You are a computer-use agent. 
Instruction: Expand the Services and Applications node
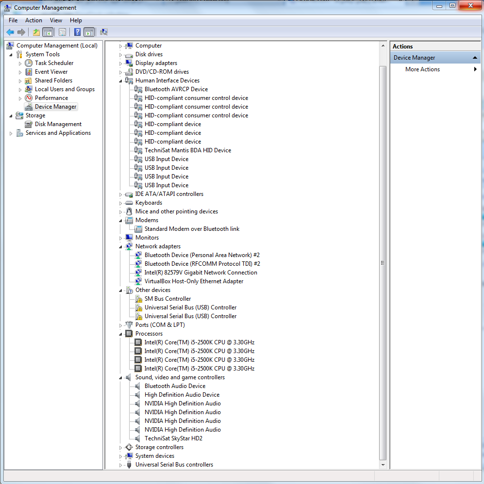tap(11, 133)
